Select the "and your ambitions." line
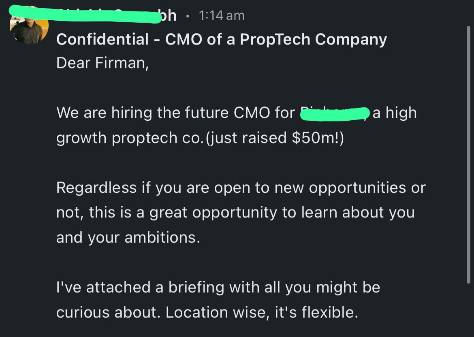The height and width of the screenshot is (337, 474). click(x=128, y=237)
